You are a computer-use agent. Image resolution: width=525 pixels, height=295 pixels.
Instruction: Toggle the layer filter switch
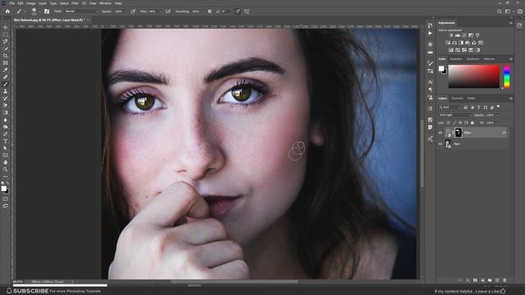[x=498, y=107]
